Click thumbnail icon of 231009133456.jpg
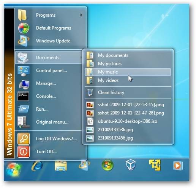The height and width of the screenshot is (188, 196). 90,138
